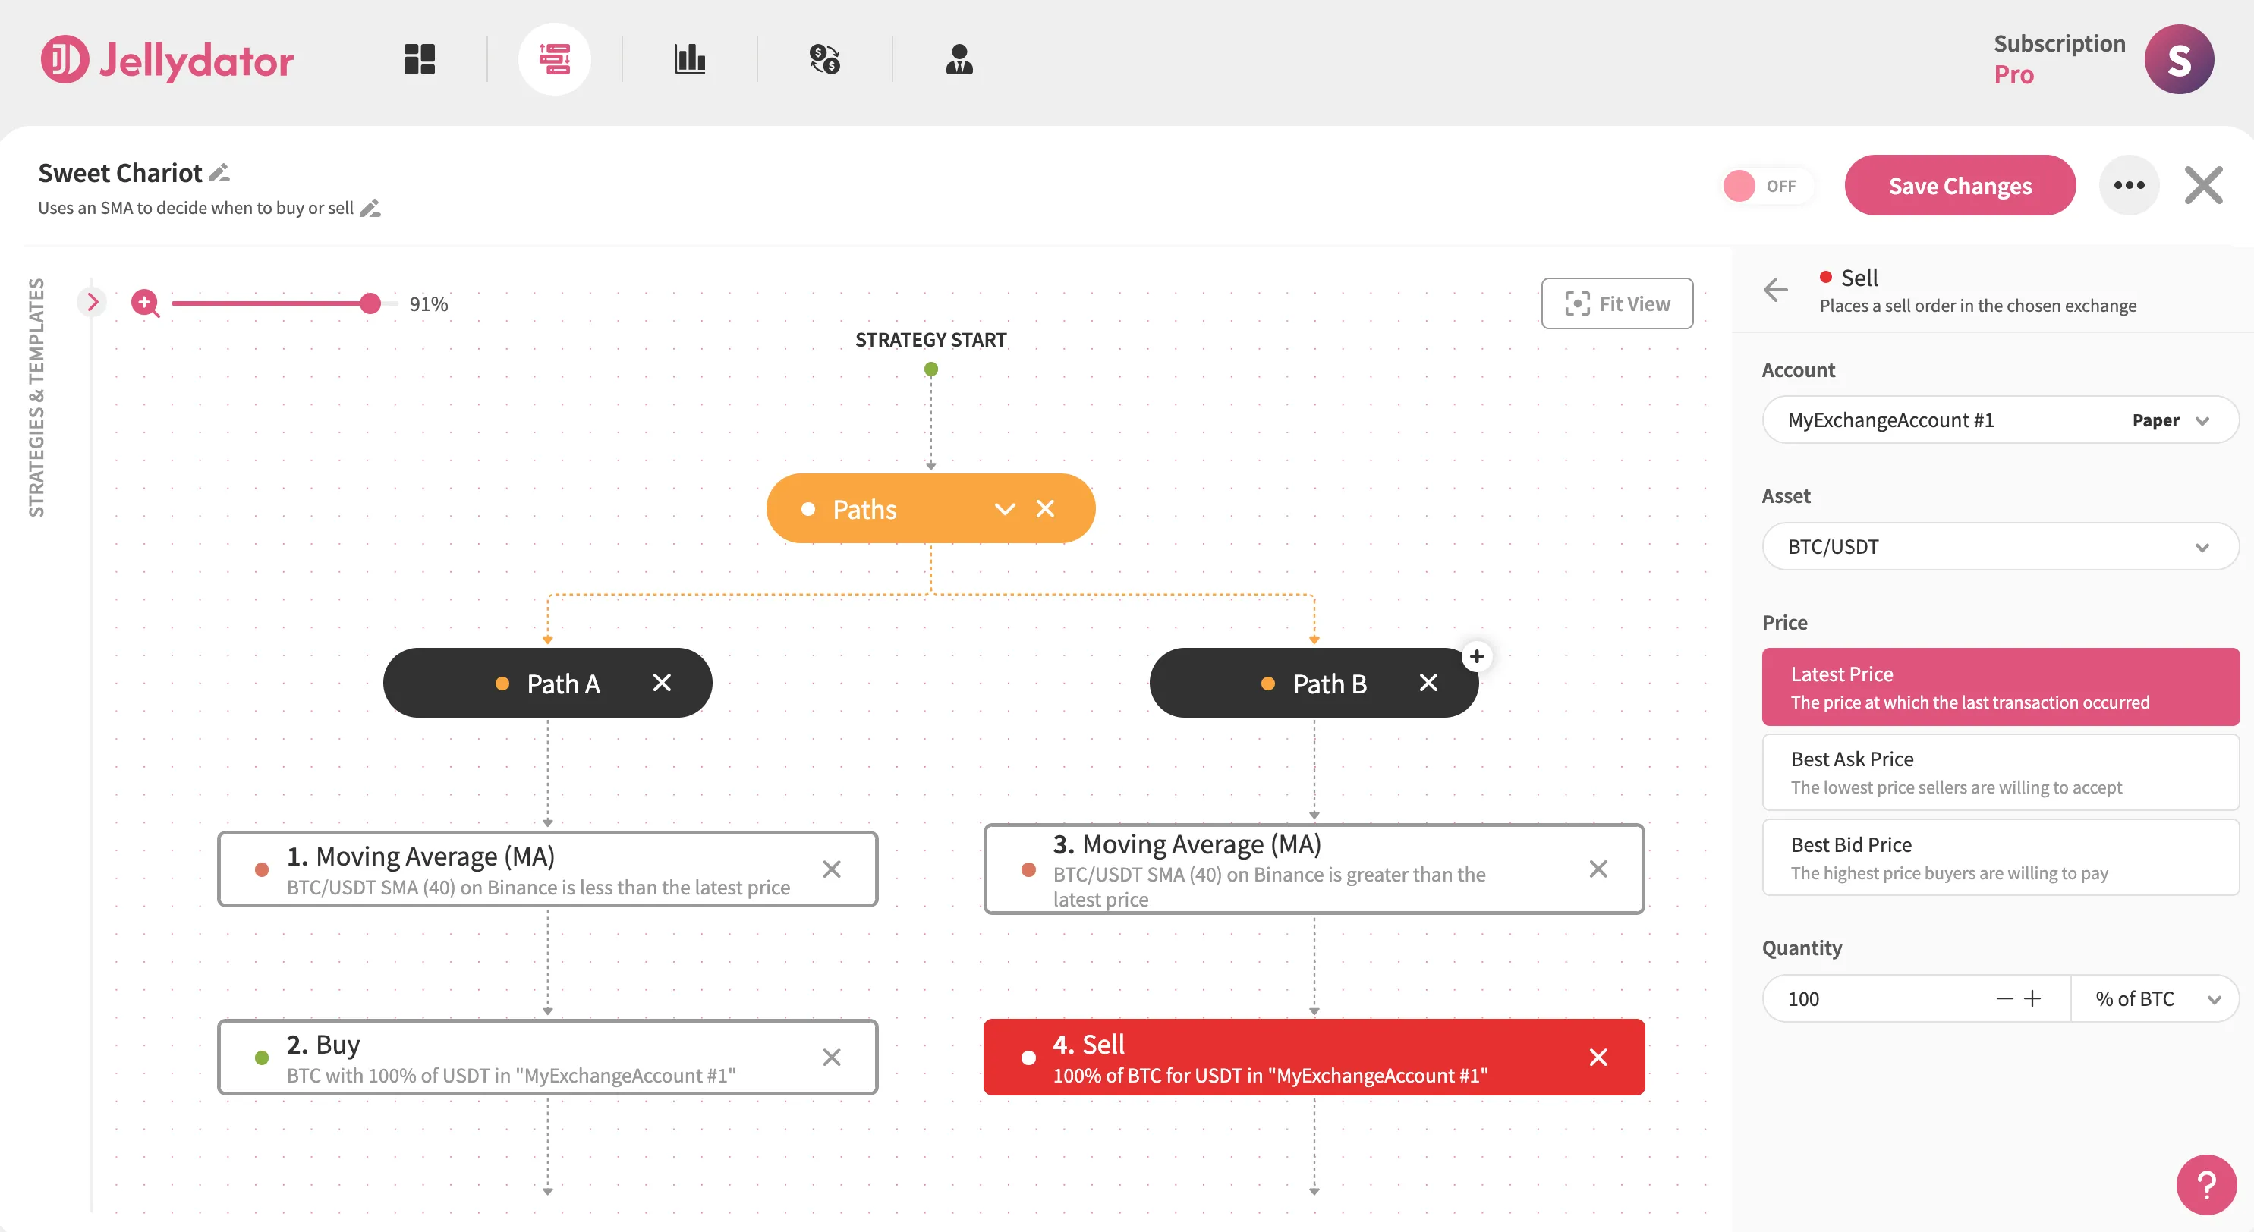Image resolution: width=2254 pixels, height=1232 pixels.
Task: Expand the Strategies & Templates sidebar
Action: [93, 302]
